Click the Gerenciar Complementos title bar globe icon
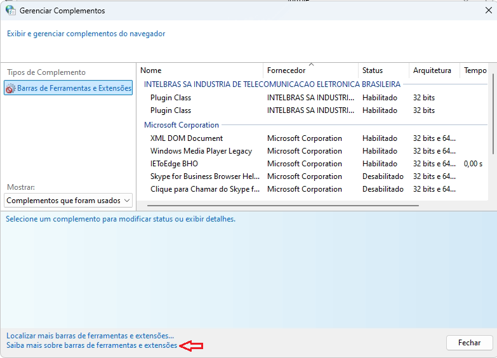Image resolution: width=497 pixels, height=358 pixels. (x=11, y=10)
